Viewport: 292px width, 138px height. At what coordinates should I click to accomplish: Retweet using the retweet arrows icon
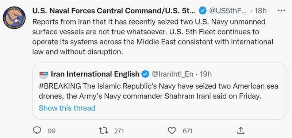(103, 131)
